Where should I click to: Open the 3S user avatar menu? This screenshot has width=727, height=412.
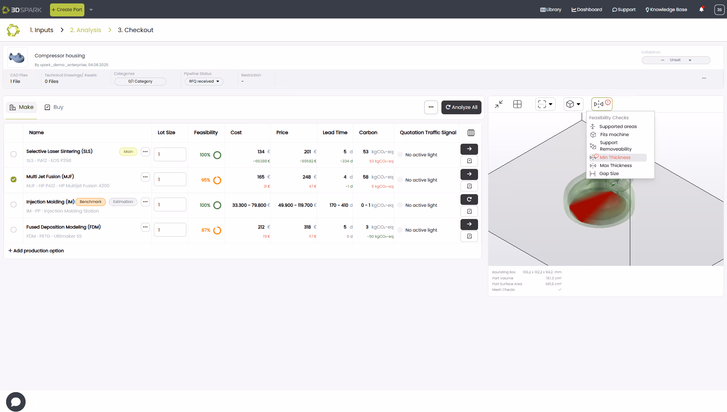[x=719, y=10]
